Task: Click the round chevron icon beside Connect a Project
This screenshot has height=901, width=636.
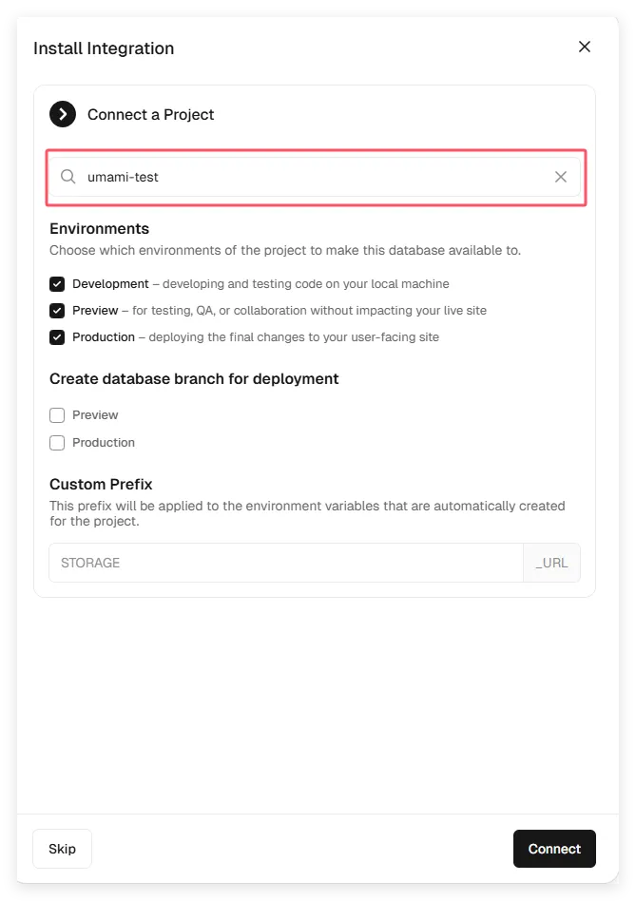Action: coord(63,114)
